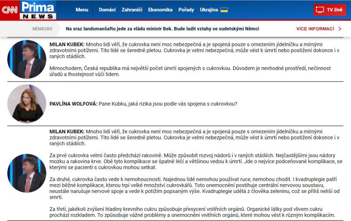Open the Zahraničí section
351x221 pixels.
pyautogui.click(x=132, y=10)
